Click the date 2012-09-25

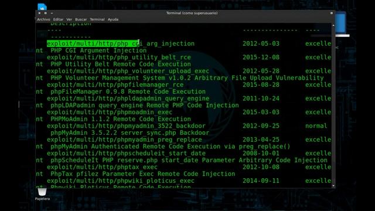point(261,126)
